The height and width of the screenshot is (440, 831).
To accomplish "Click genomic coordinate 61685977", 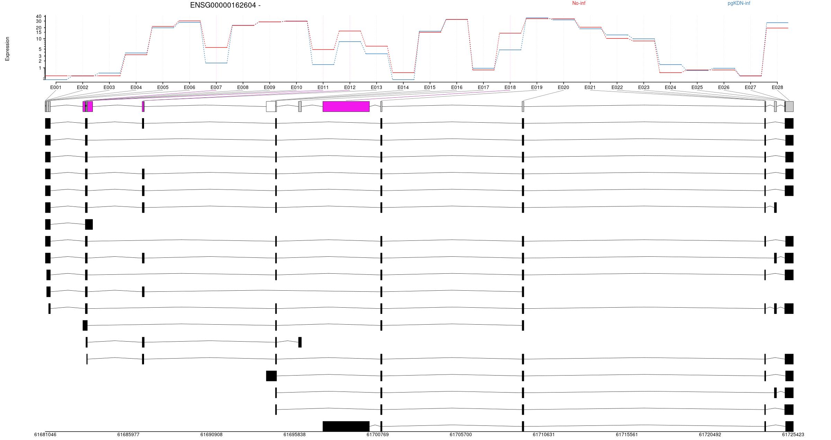I will pyautogui.click(x=128, y=434).
